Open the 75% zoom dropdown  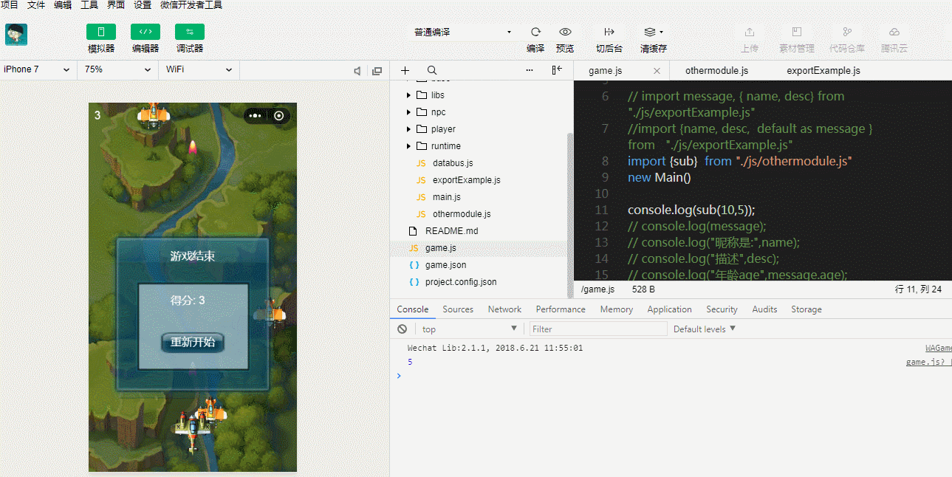pyautogui.click(x=118, y=69)
